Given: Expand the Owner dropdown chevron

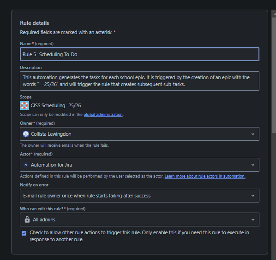Looking at the screenshot, I should tap(253, 134).
